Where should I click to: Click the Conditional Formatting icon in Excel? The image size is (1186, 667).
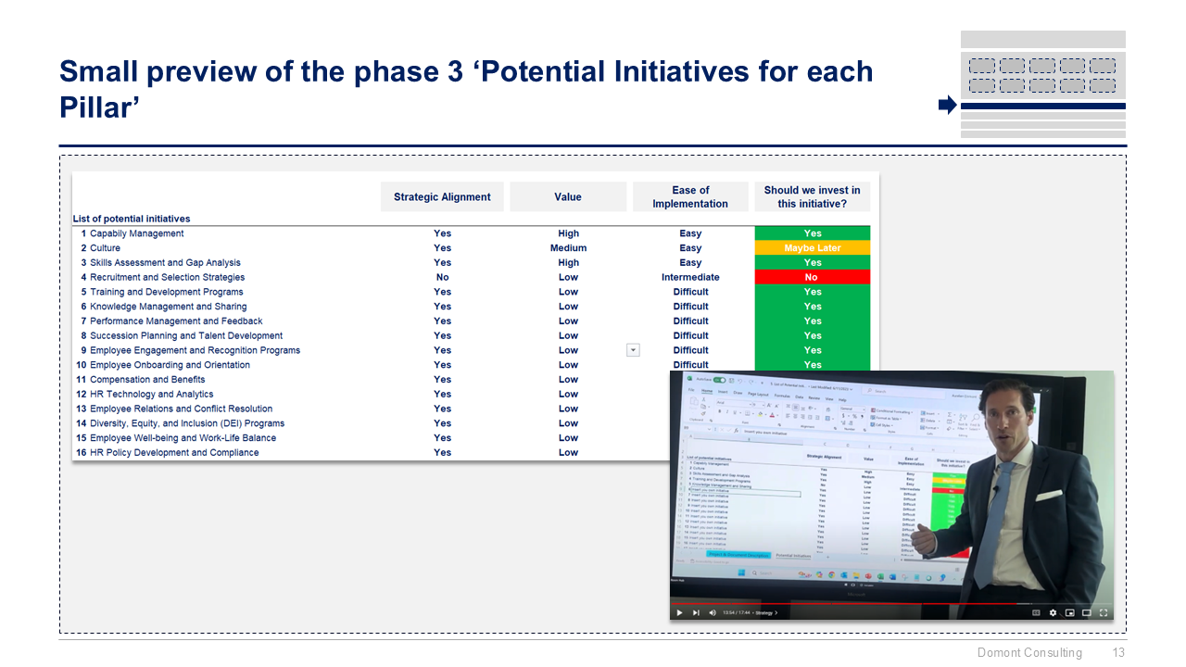(x=872, y=409)
